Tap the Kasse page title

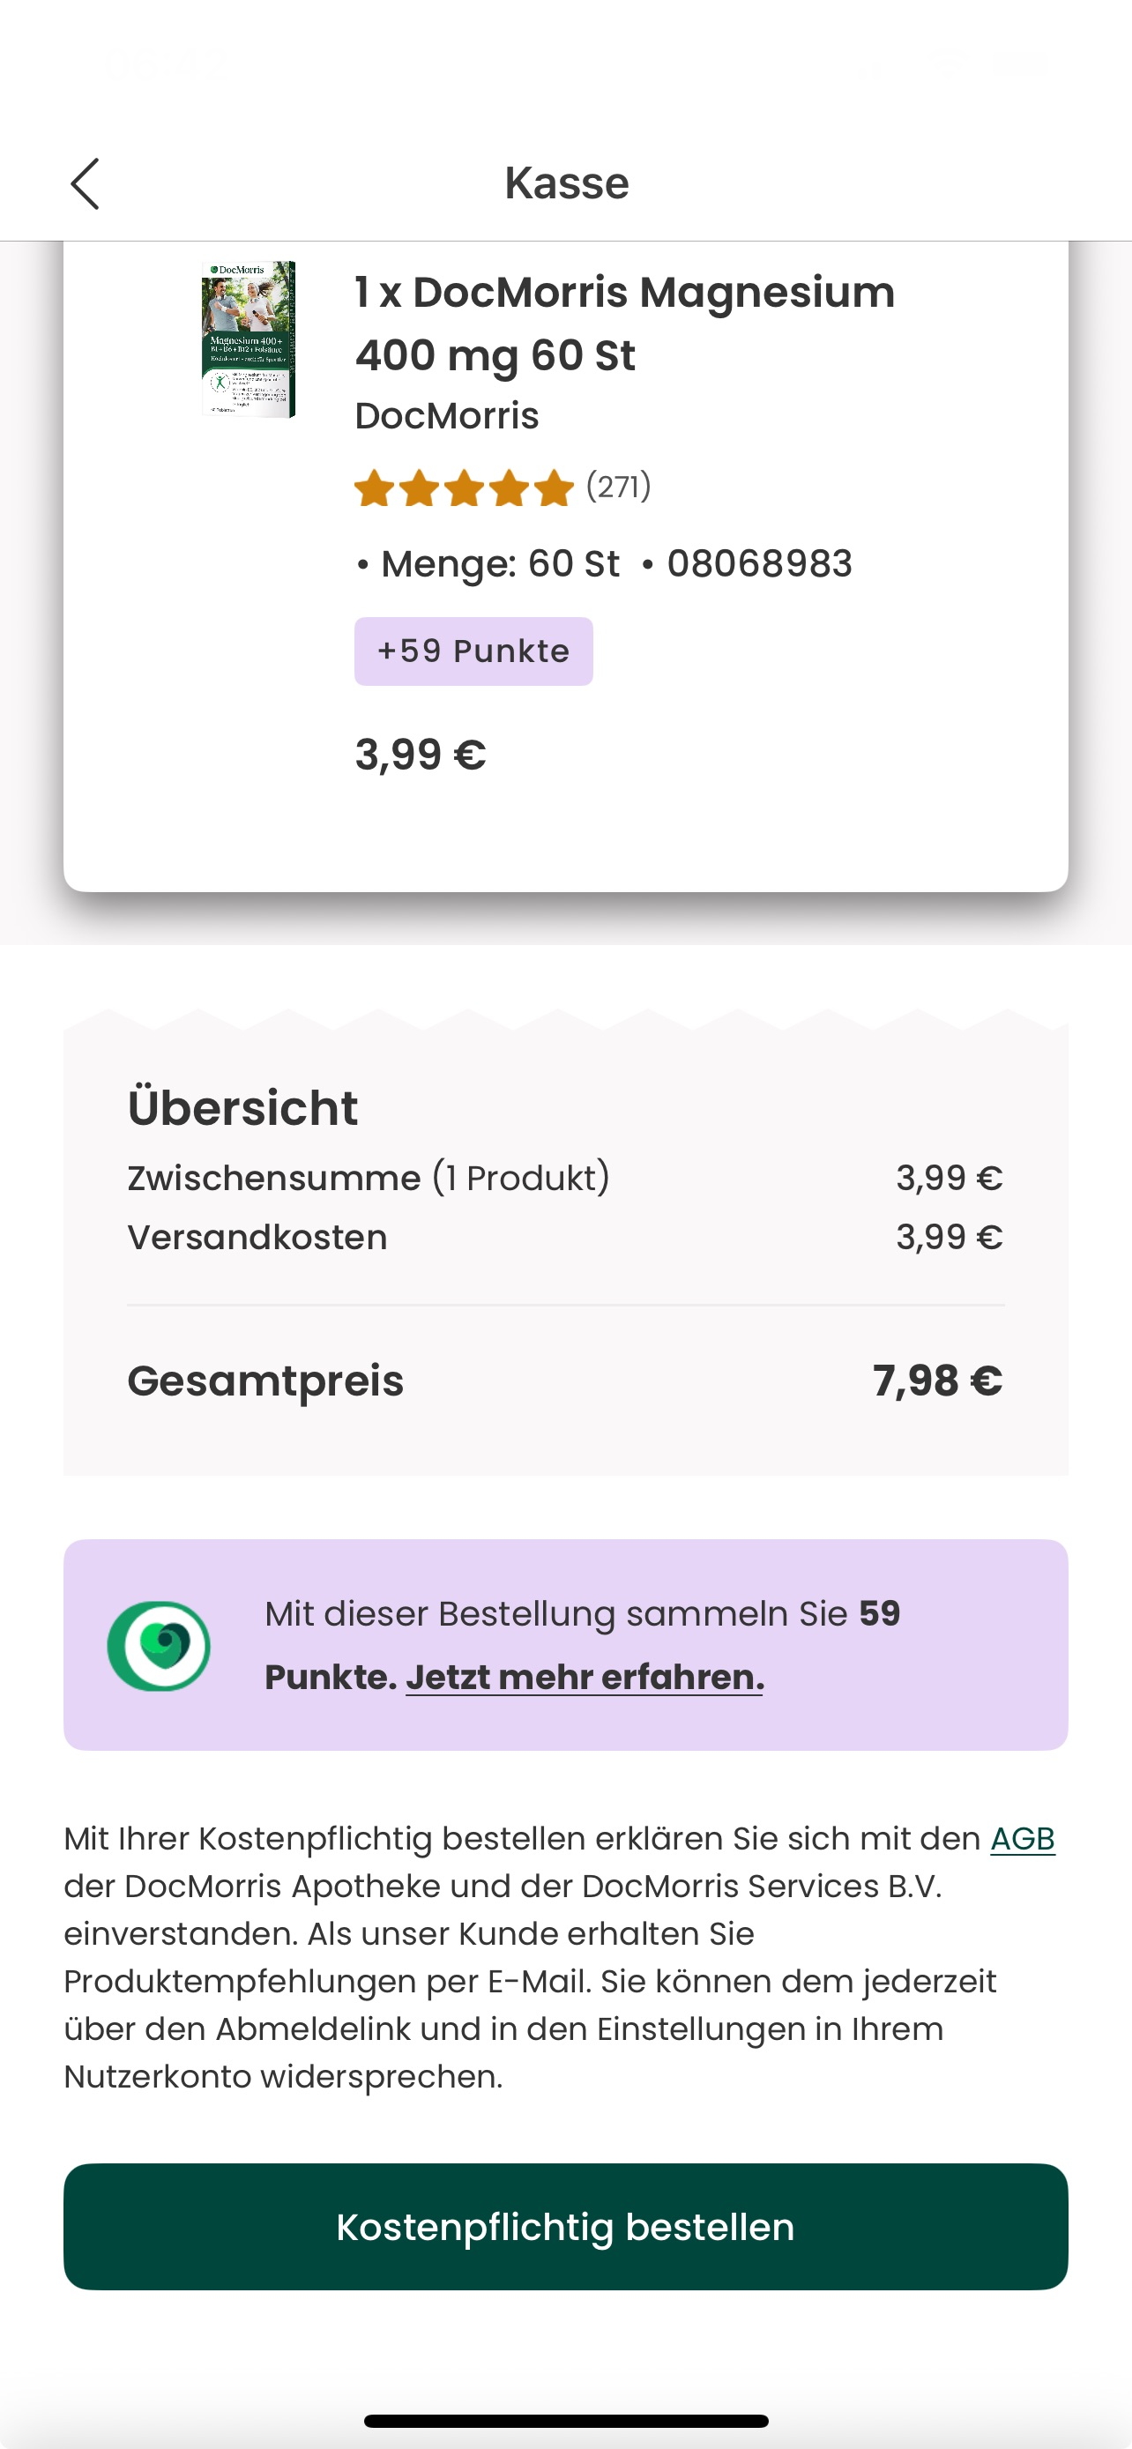pos(567,182)
